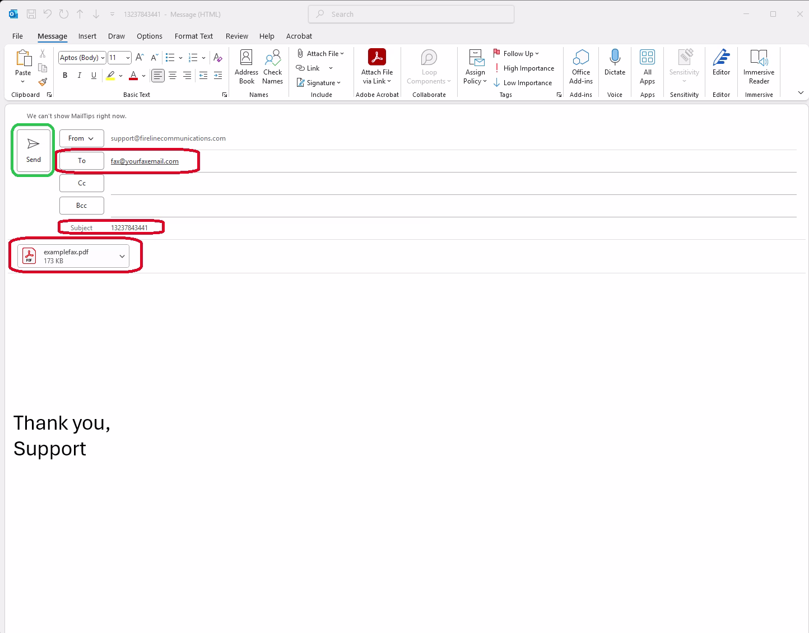The width and height of the screenshot is (809, 633).
Task: Open the font size dropdown
Action: [128, 58]
